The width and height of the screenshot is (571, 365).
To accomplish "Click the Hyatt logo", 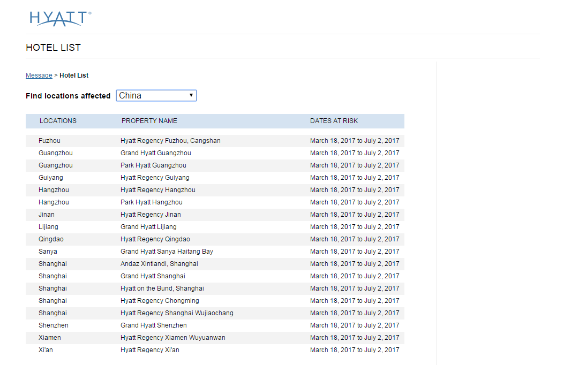I will click(60, 18).
